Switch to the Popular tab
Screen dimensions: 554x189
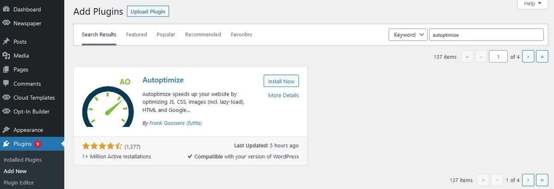click(x=166, y=34)
